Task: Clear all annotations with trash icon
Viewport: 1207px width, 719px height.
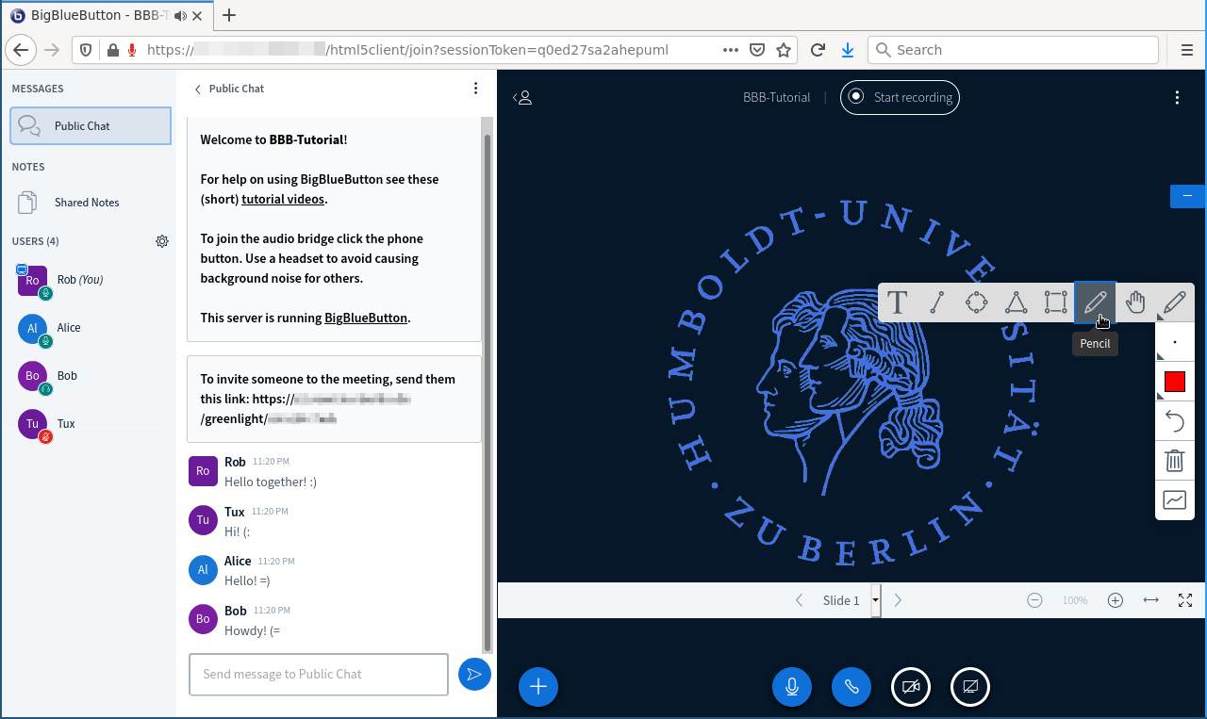Action: [x=1175, y=461]
